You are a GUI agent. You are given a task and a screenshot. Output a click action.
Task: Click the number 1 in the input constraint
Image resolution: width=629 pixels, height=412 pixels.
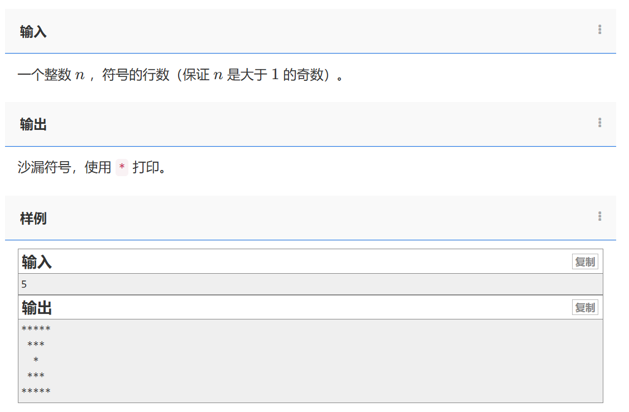tap(275, 75)
